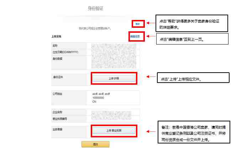
Task: Click the 帮助 help link
Action: (x=137, y=24)
